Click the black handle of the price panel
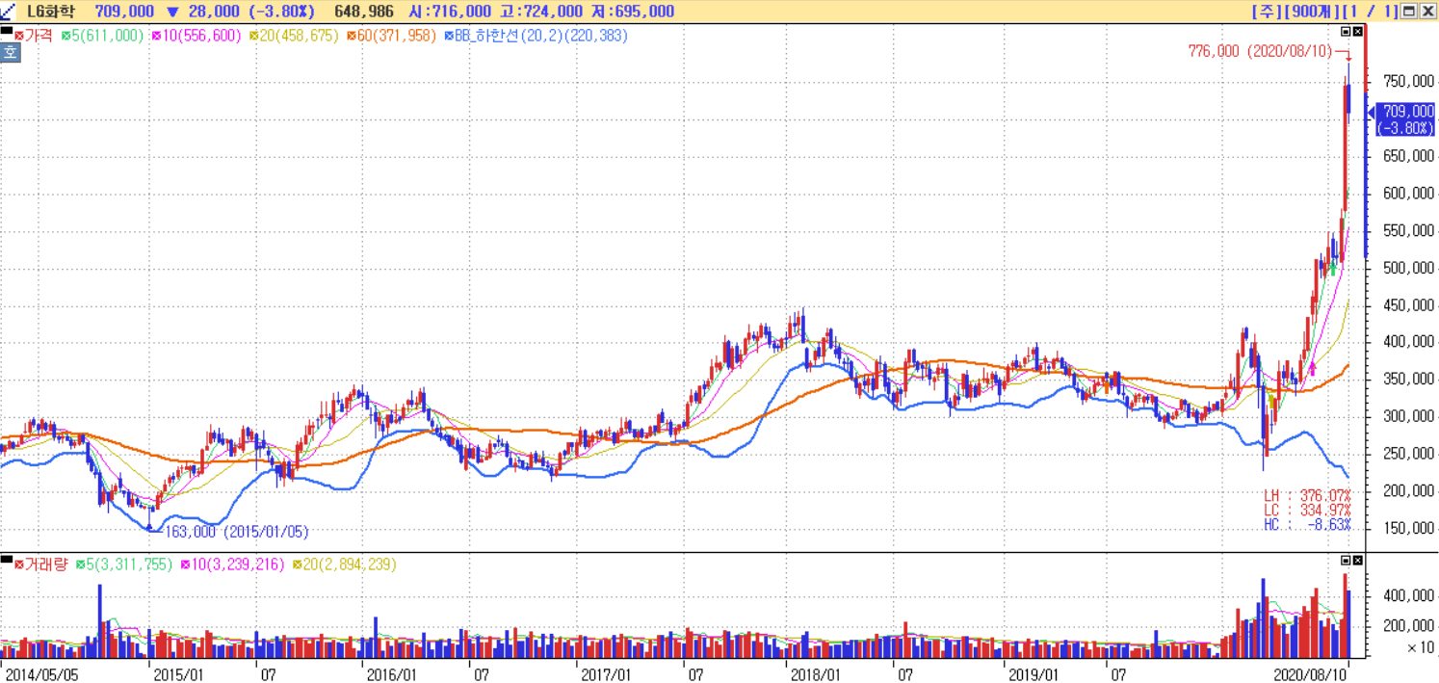This screenshot has height=683, width=1439. (x=7, y=32)
